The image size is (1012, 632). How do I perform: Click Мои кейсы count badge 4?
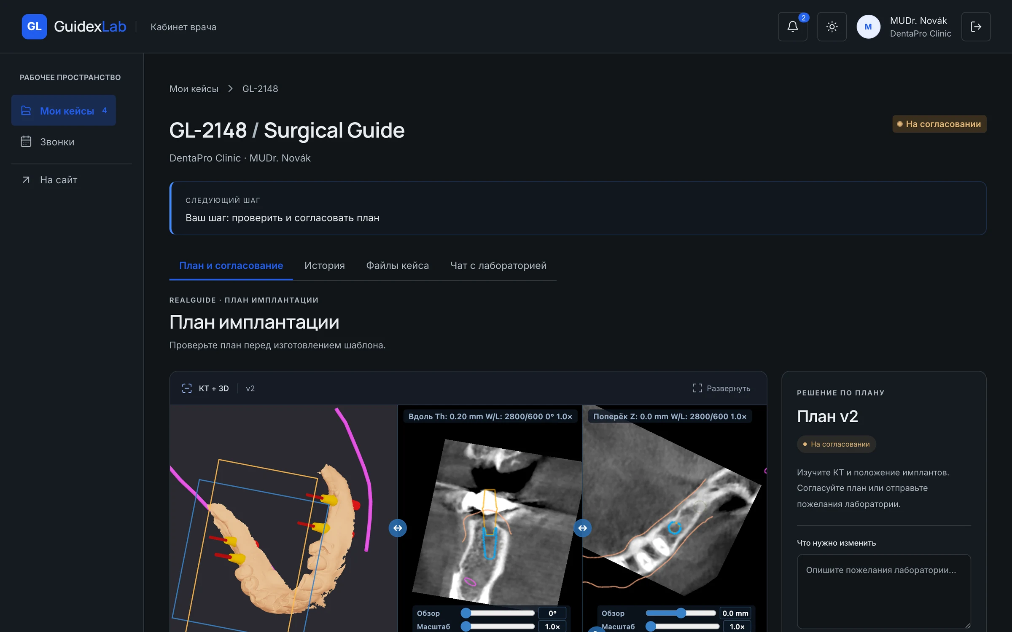[x=105, y=110]
